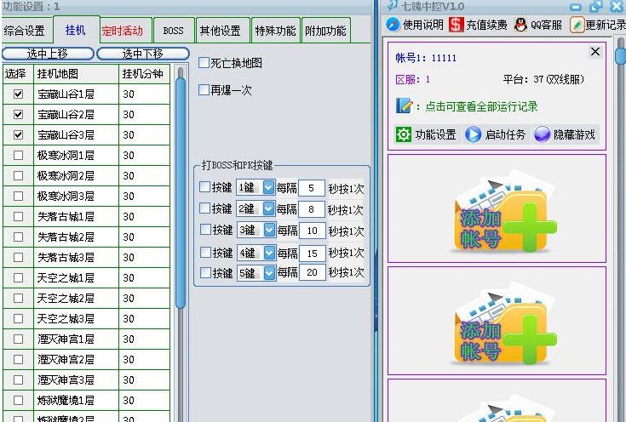Click the 挂机分钟 column header
The height and width of the screenshot is (422, 626).
tap(144, 74)
